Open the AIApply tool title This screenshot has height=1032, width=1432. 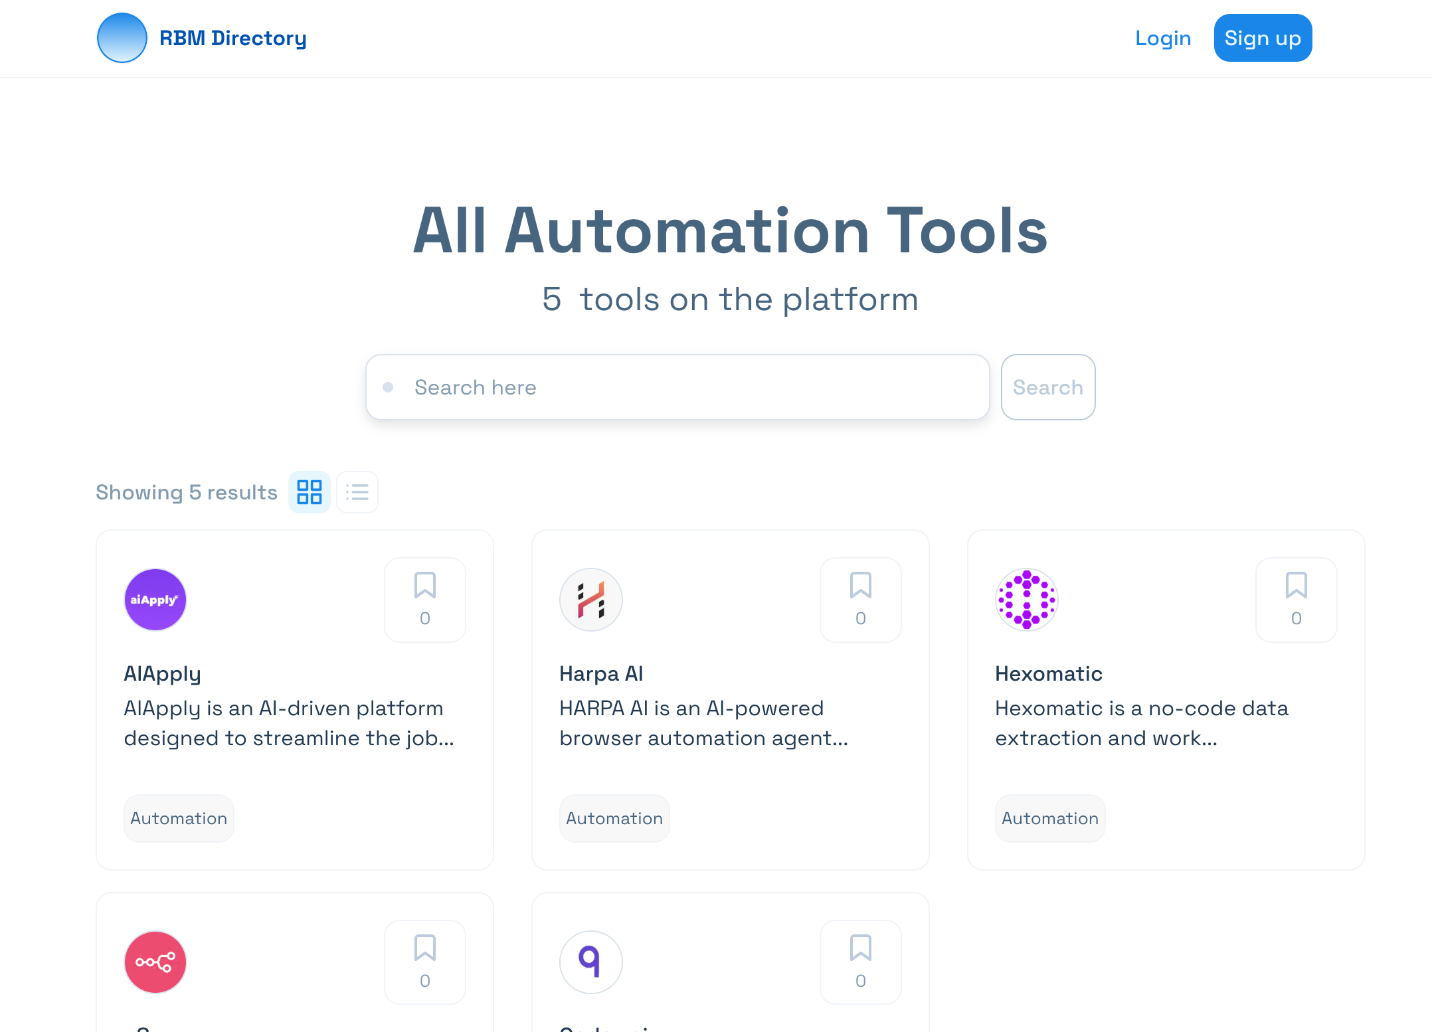(163, 673)
